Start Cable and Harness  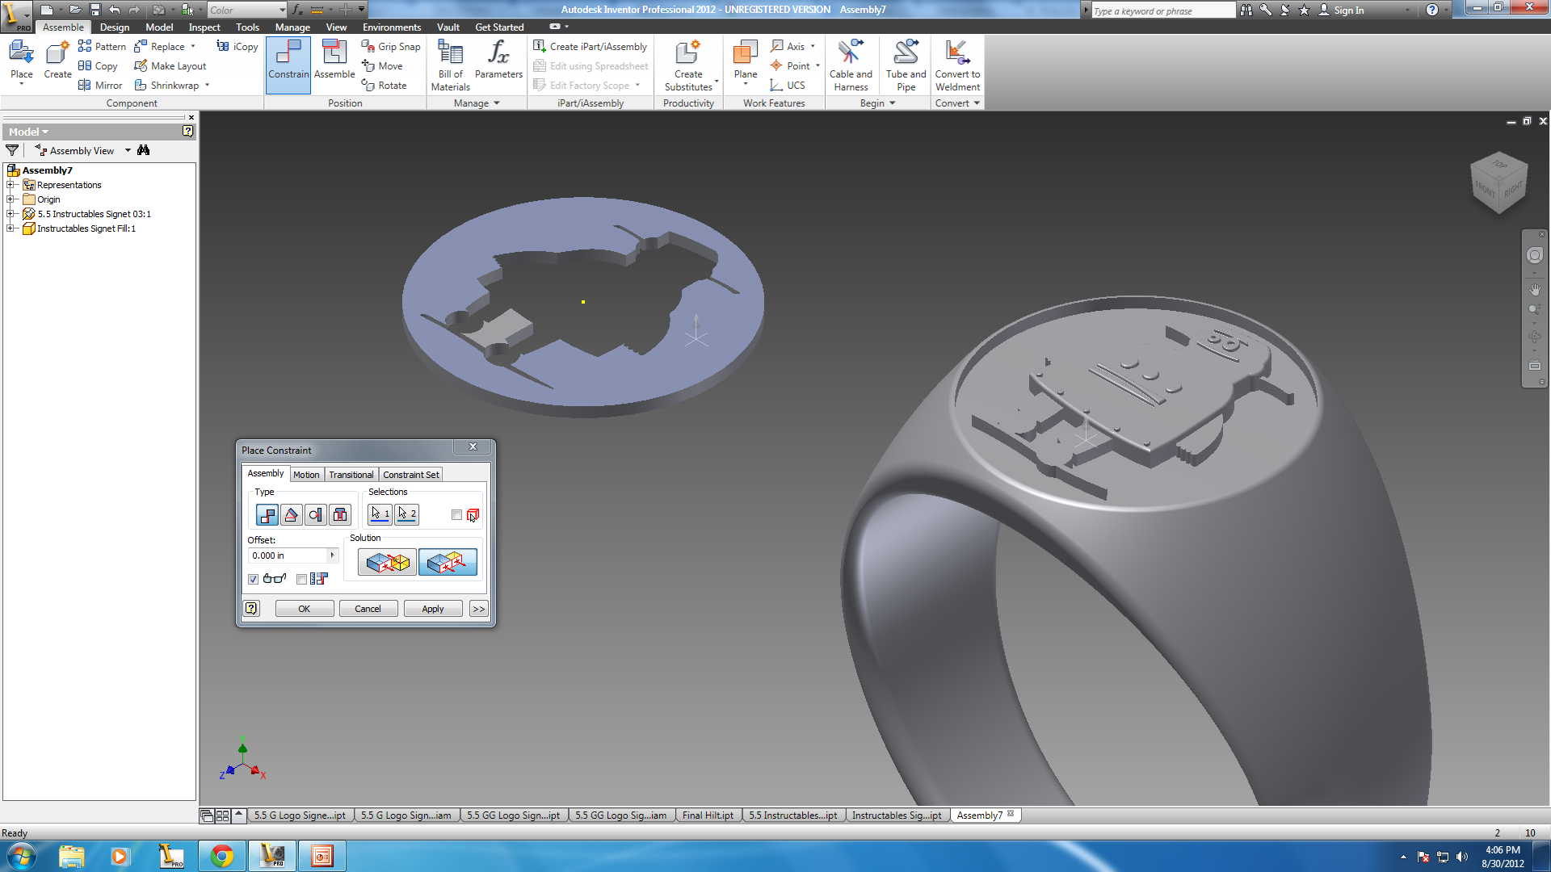click(x=851, y=65)
